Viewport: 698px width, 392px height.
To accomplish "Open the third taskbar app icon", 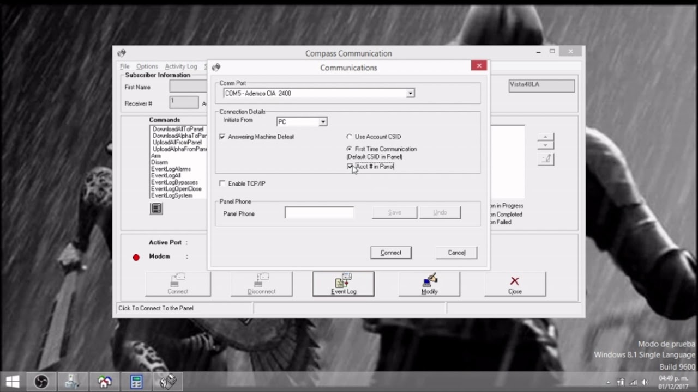I will click(73, 382).
